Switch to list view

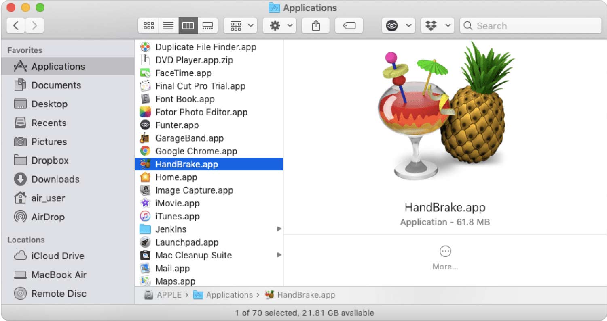pos(168,26)
